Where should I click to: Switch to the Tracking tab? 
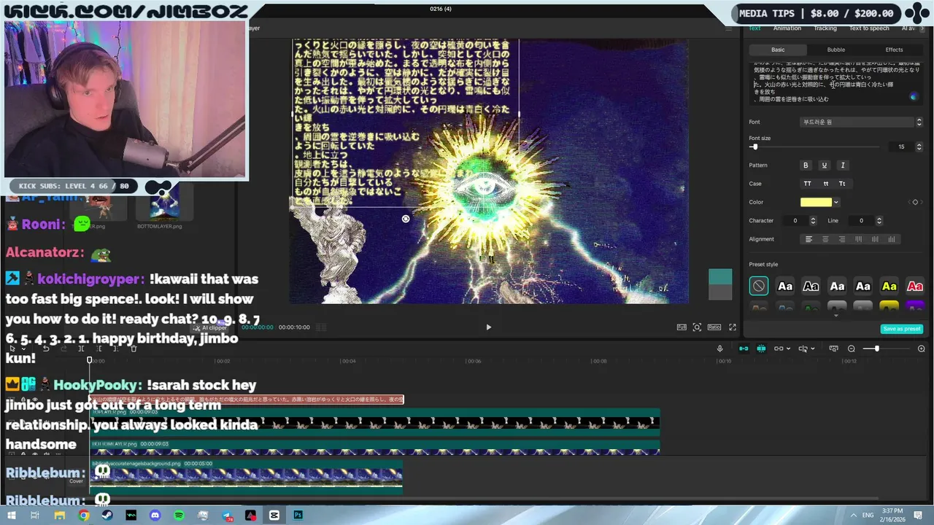point(825,28)
